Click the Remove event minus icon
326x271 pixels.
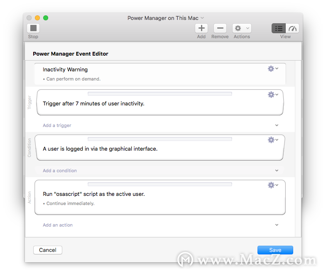(x=220, y=28)
